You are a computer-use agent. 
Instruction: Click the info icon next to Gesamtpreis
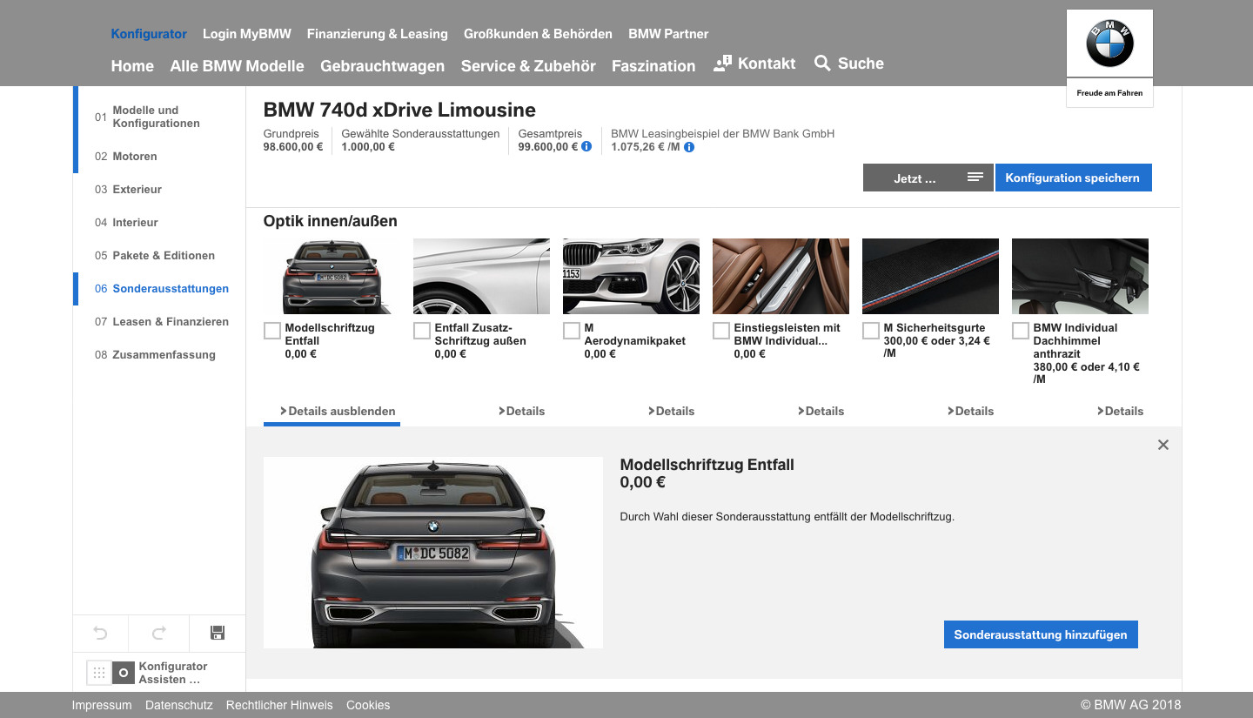tap(586, 147)
